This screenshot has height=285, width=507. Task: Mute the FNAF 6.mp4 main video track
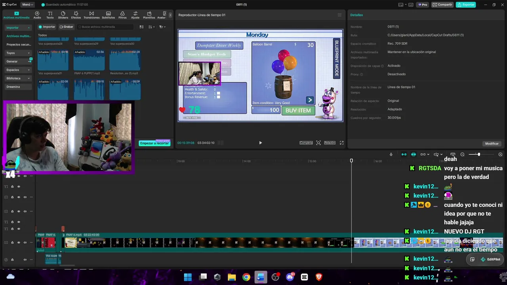[x=25, y=243]
